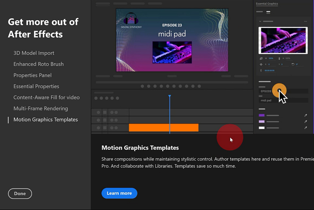The height and width of the screenshot is (210, 314).
Task: Click the position move icon beside X value
Action: click(261, 65)
